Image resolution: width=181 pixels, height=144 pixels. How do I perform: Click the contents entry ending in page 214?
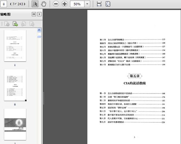point(132,115)
